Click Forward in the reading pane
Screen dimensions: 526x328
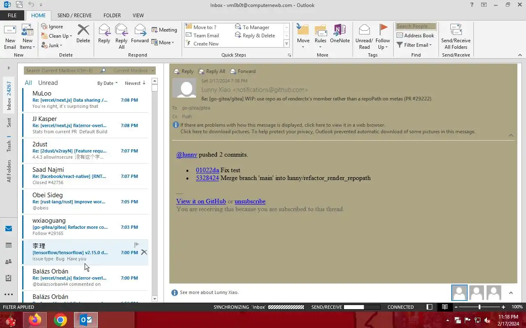coord(243,71)
